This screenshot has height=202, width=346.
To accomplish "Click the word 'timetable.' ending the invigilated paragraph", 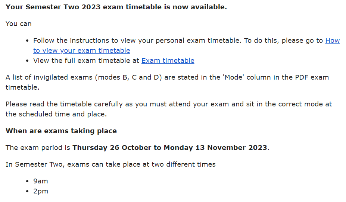I will pos(22,87).
